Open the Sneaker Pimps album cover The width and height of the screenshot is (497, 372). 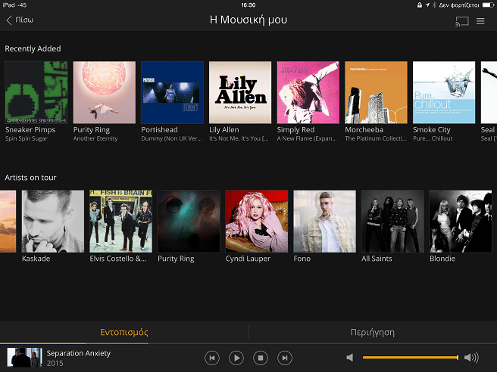coord(36,92)
